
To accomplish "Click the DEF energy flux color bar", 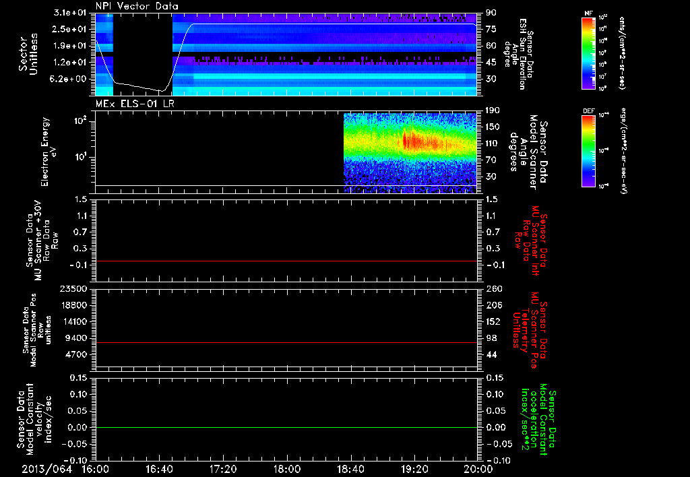I will click(588, 151).
